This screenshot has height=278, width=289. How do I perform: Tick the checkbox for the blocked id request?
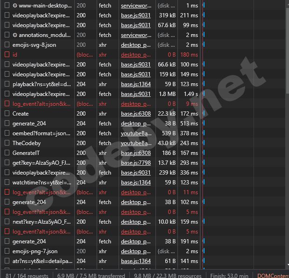click(7, 54)
